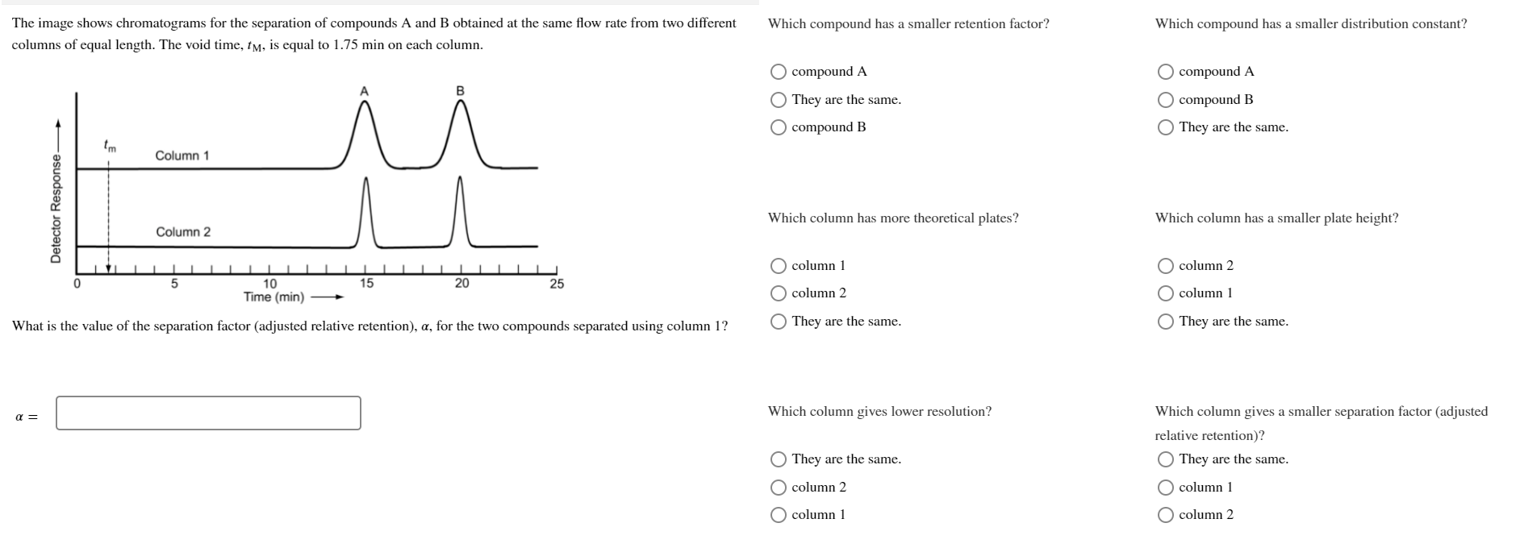The height and width of the screenshot is (548, 1520).
Task: Choose column 1 for smaller plate height
Action: [x=1165, y=293]
